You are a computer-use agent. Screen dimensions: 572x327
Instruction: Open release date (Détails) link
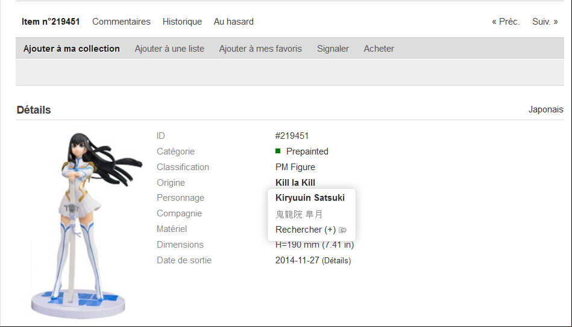pos(336,260)
